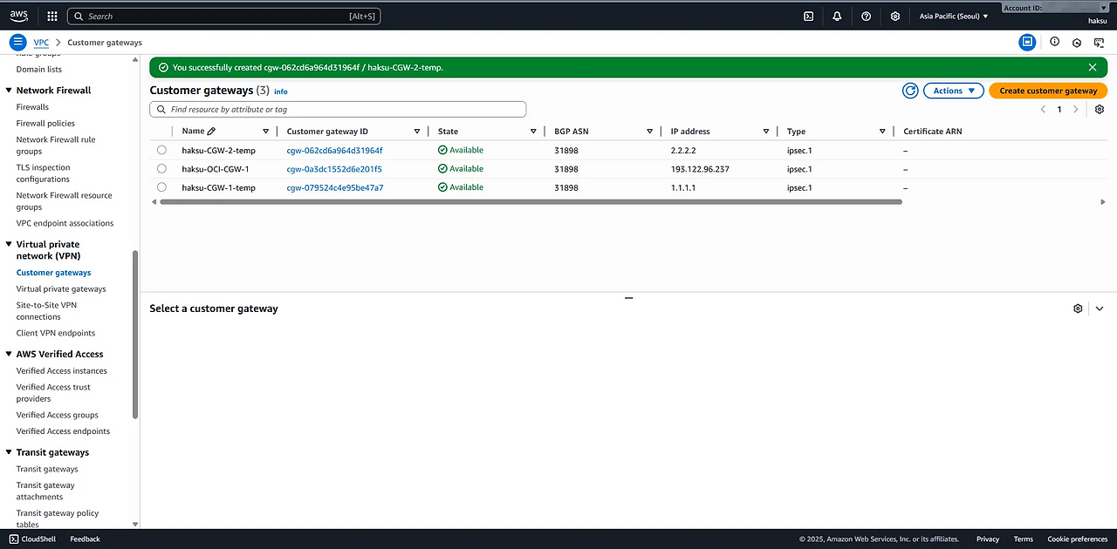1117x549 pixels.
Task: Launch CloudShell from the top bar icon
Action: point(809,16)
